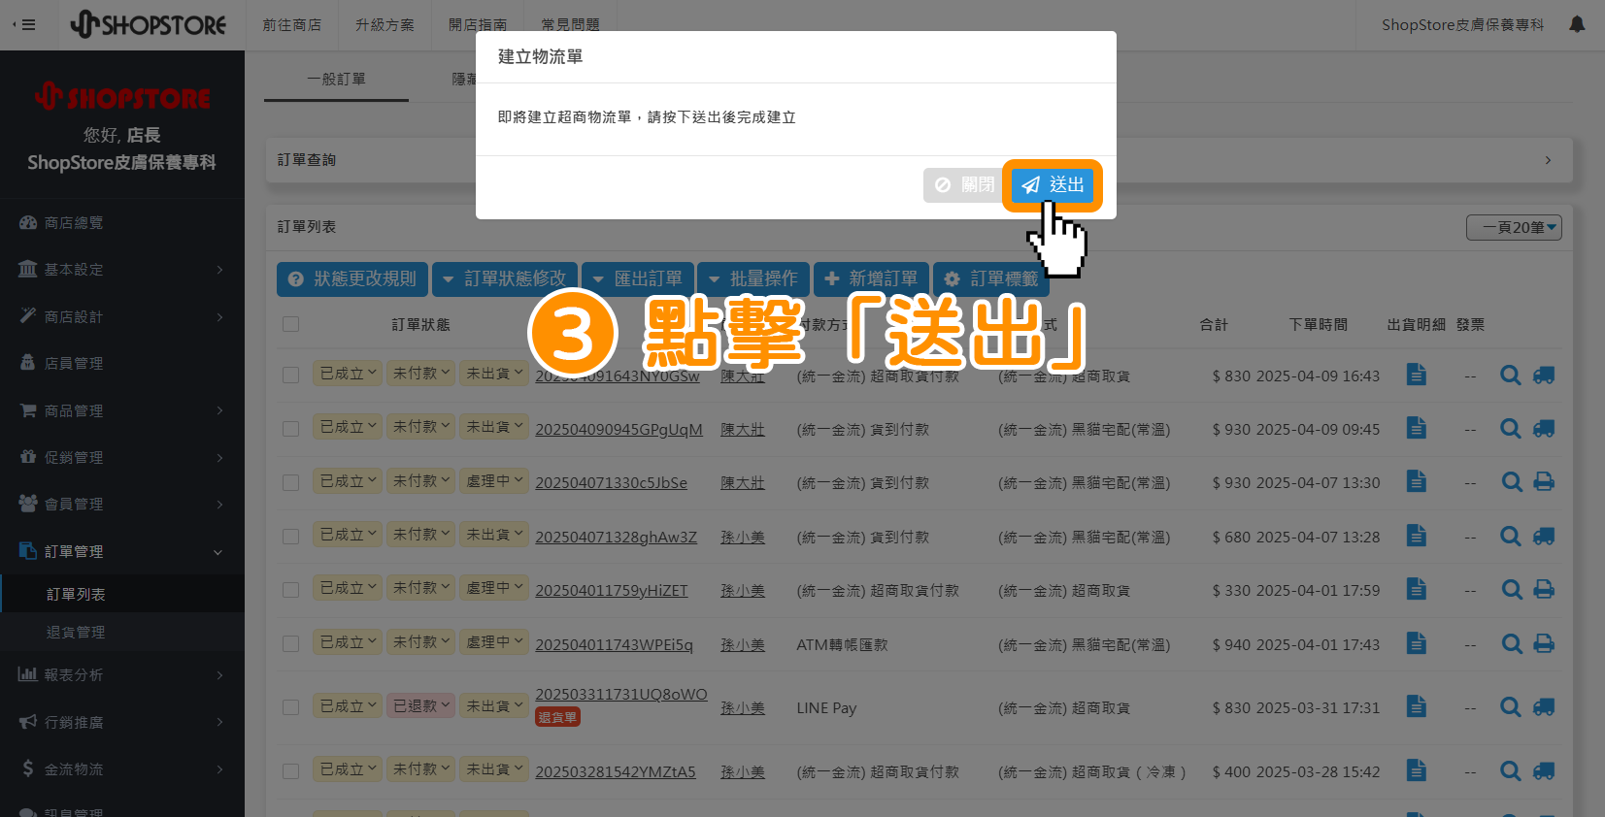
Task: Toggle the sidebar hamburger menu icon
Action: (x=23, y=24)
